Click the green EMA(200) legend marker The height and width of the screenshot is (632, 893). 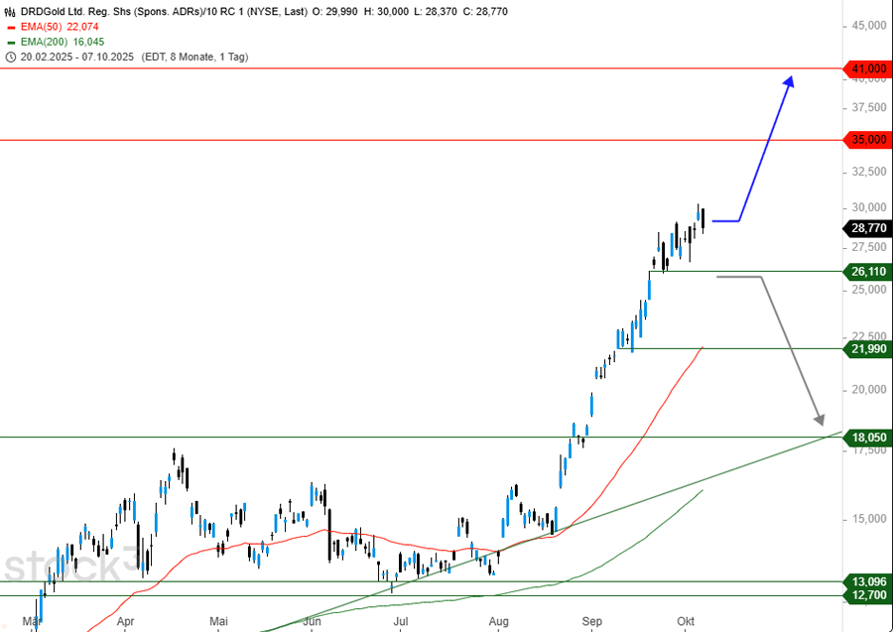[x=11, y=44]
